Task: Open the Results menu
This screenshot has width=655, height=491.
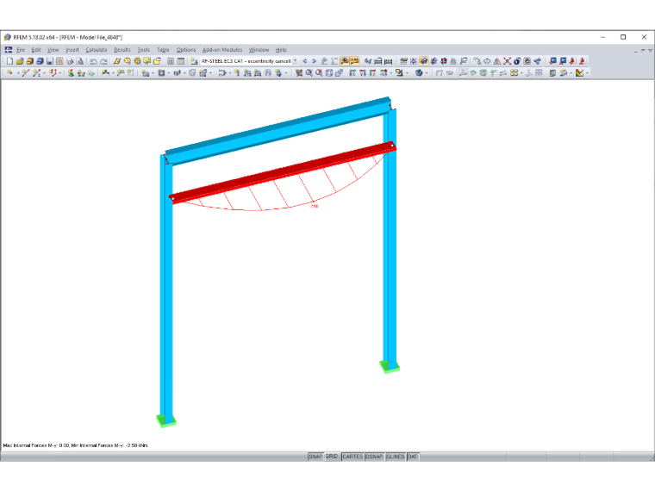Action: click(122, 50)
